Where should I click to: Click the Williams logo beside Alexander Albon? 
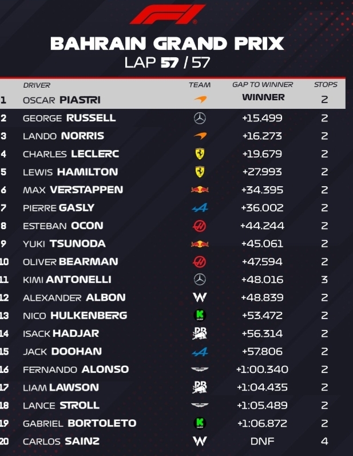[x=200, y=297]
